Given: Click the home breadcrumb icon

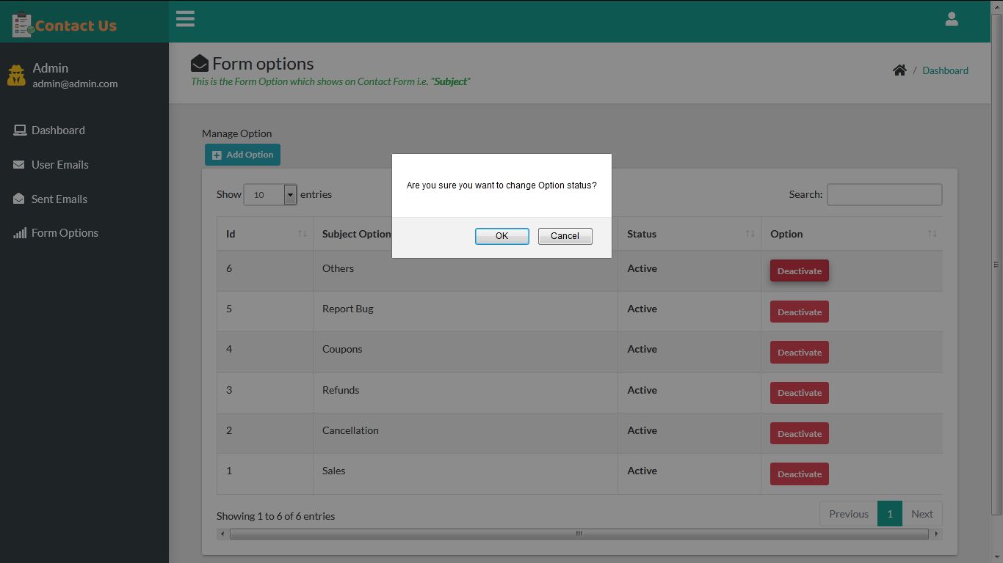Looking at the screenshot, I should click(899, 69).
